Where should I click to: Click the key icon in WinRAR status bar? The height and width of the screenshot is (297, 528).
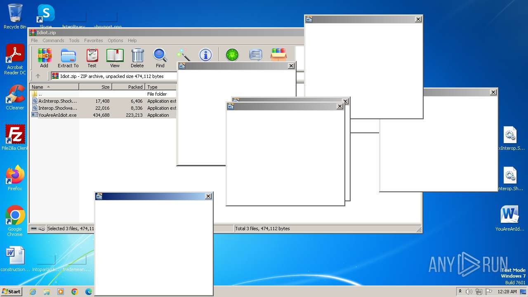42,229
